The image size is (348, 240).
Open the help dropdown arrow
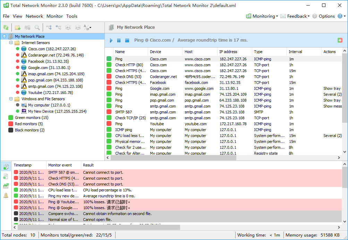pos(345,16)
